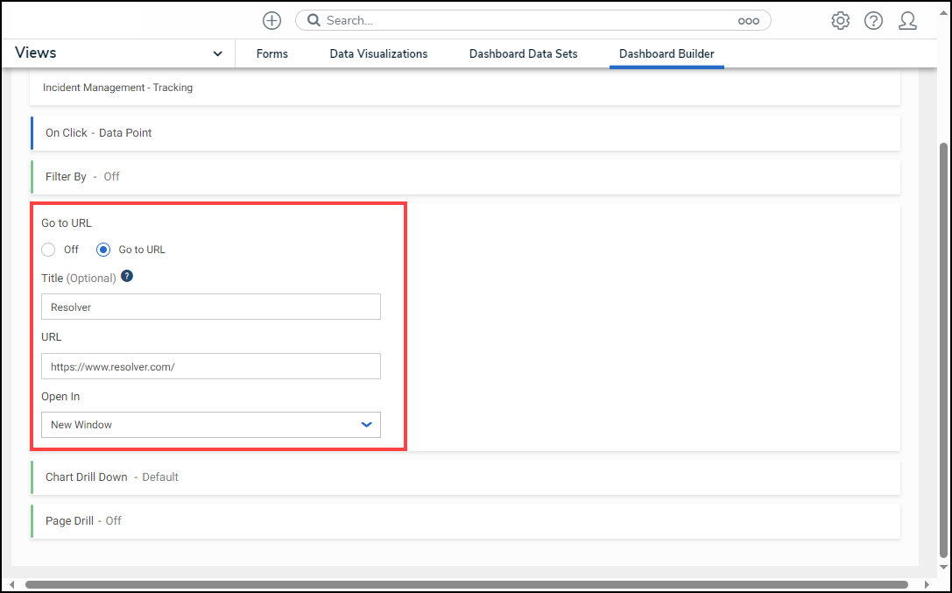952x593 pixels.
Task: Switch to the Data Visualizations tab
Action: tap(378, 54)
